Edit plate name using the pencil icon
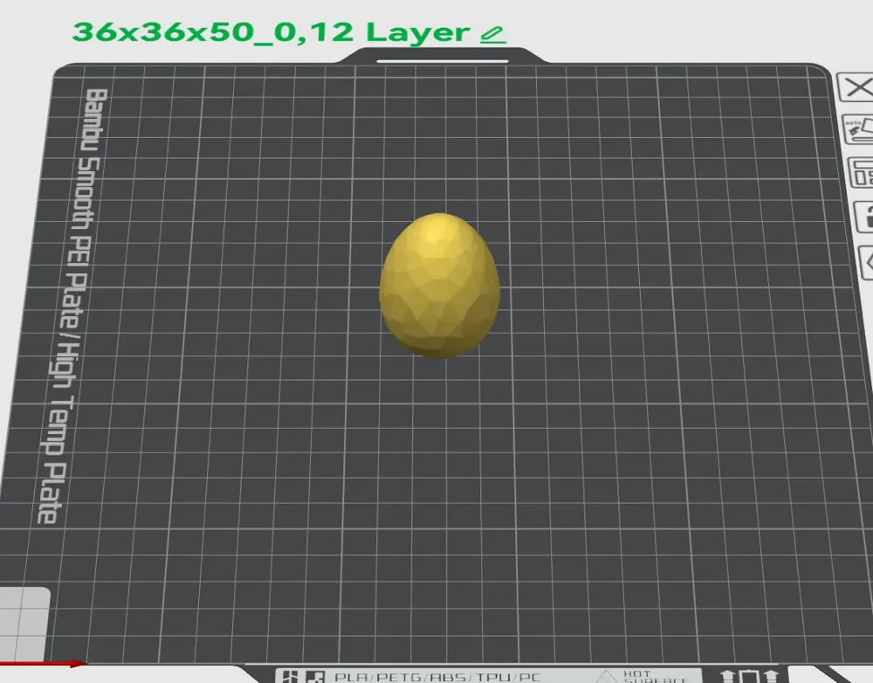Screen dimensions: 873x683 coord(492,35)
